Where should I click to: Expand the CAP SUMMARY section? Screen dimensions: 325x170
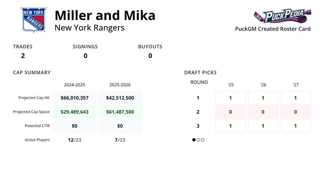tap(32, 72)
